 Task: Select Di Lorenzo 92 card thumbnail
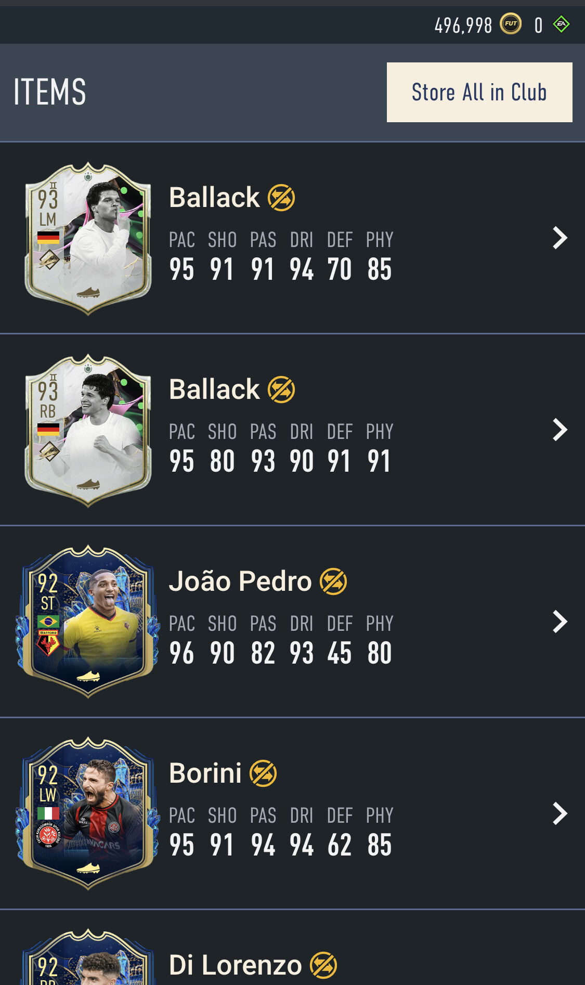[x=88, y=957]
